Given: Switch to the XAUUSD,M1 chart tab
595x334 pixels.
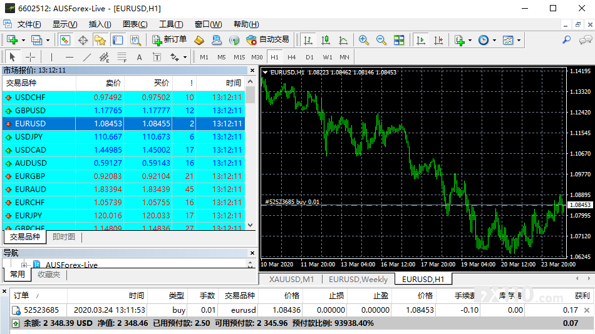Looking at the screenshot, I should click(x=291, y=280).
